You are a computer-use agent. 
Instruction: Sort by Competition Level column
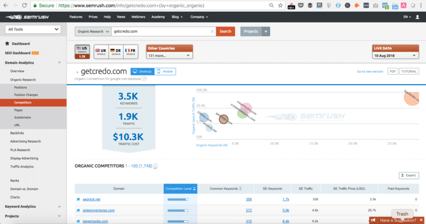[180, 189]
